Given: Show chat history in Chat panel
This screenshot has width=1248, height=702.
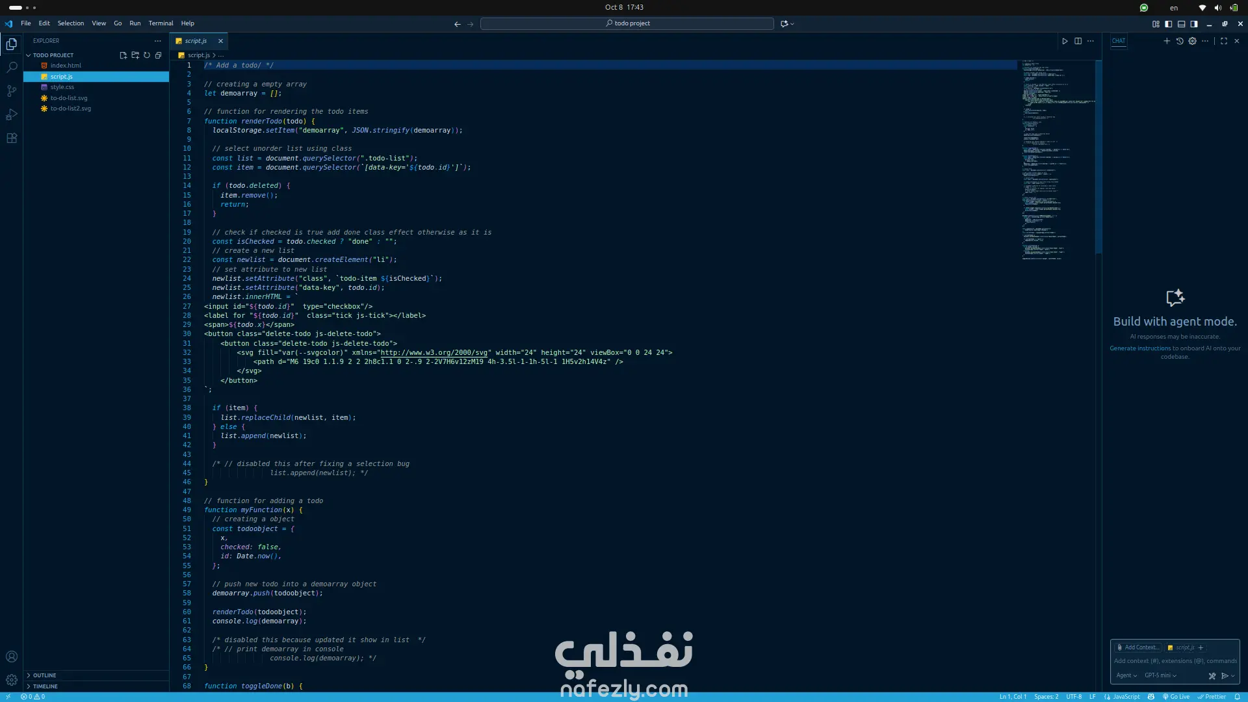Looking at the screenshot, I should (x=1180, y=41).
